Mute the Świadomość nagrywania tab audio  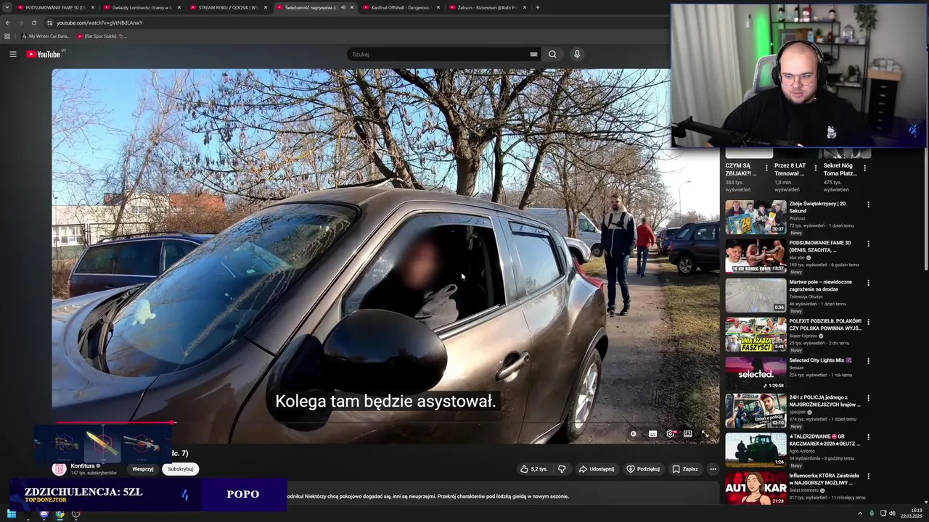click(x=343, y=7)
